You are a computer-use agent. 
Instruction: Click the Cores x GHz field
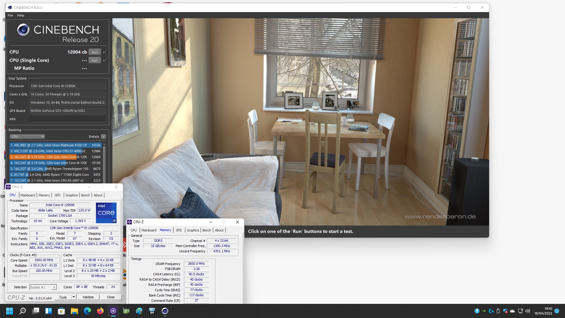pyautogui.click(x=67, y=94)
